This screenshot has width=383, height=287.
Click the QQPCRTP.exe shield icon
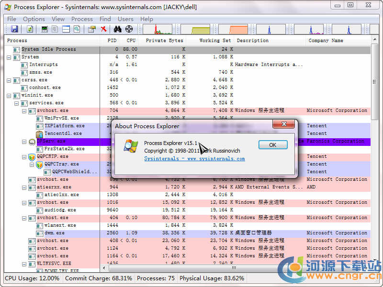tap(32, 156)
